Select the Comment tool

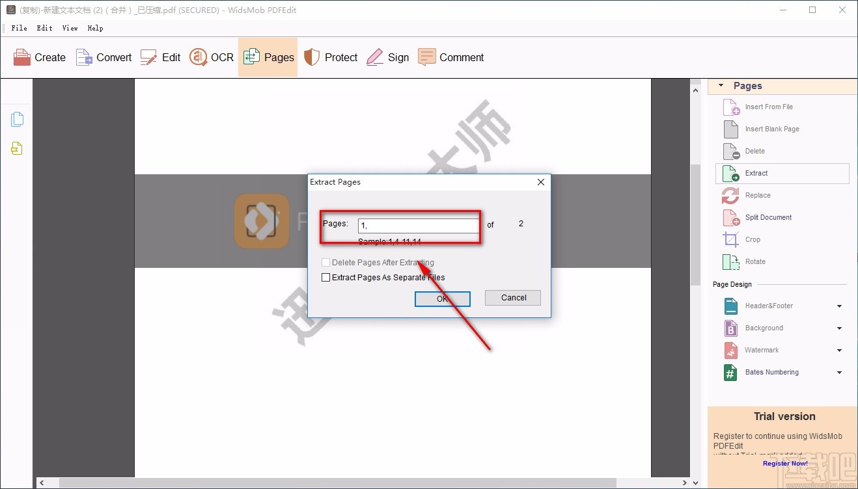451,57
